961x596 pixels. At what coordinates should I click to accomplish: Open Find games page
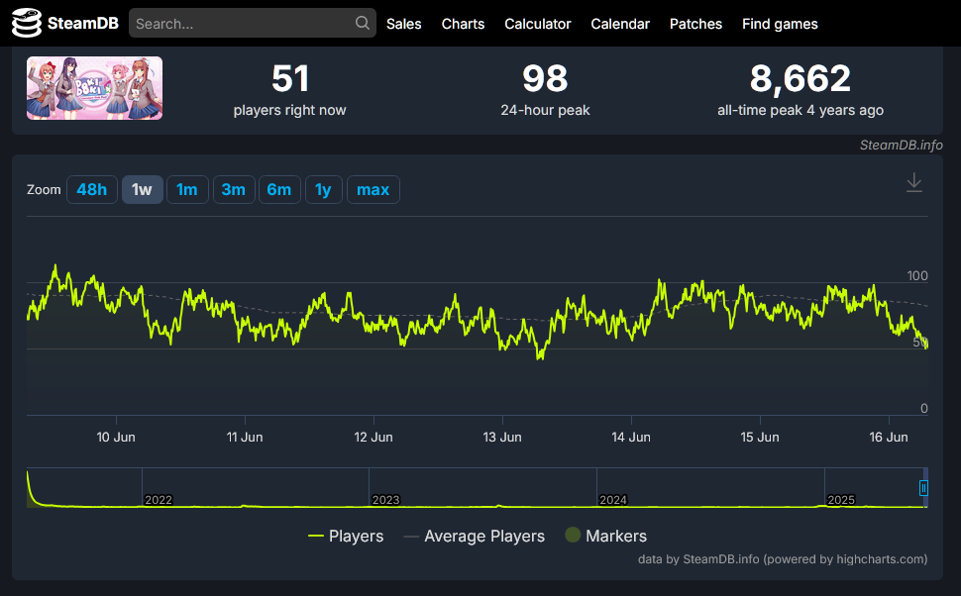tap(780, 24)
